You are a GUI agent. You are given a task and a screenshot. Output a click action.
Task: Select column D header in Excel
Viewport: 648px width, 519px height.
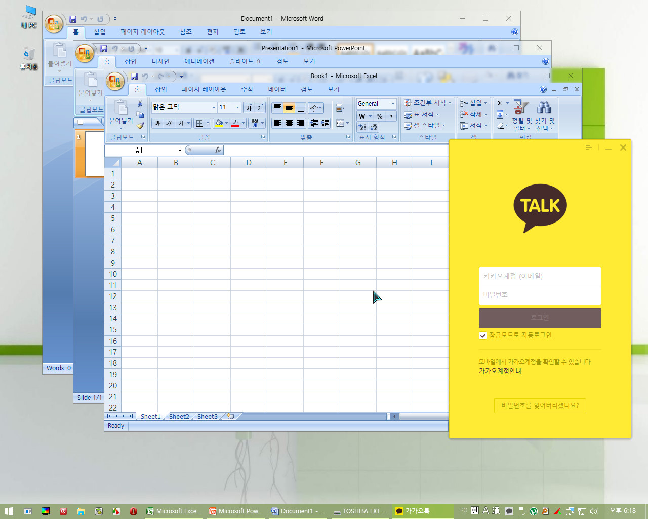pyautogui.click(x=249, y=163)
